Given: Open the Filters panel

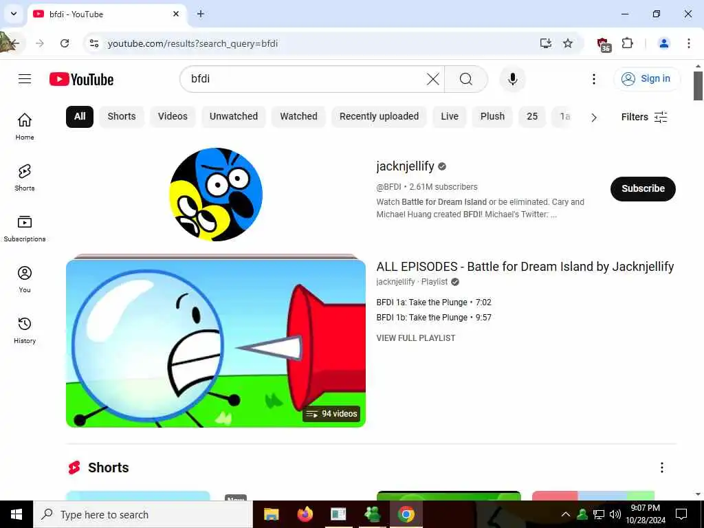Looking at the screenshot, I should point(644,117).
